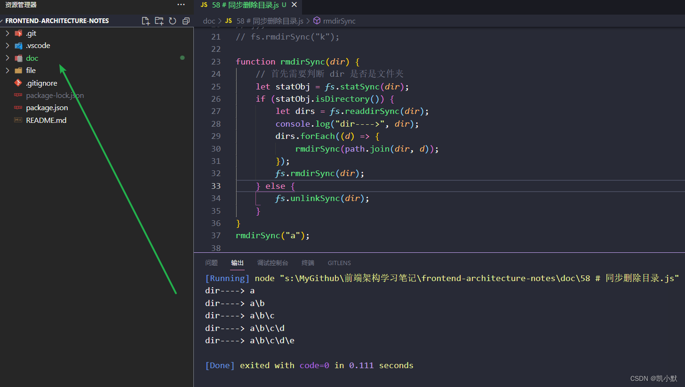Click the rmdirSync breadcrumb segment
The width and height of the screenshot is (685, 387).
[339, 21]
